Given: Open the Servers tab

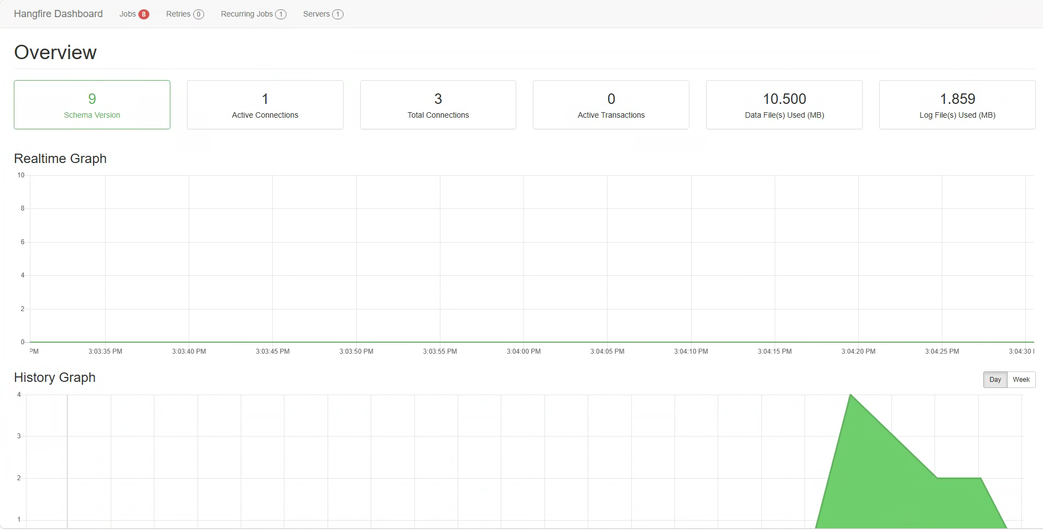Looking at the screenshot, I should tap(323, 14).
